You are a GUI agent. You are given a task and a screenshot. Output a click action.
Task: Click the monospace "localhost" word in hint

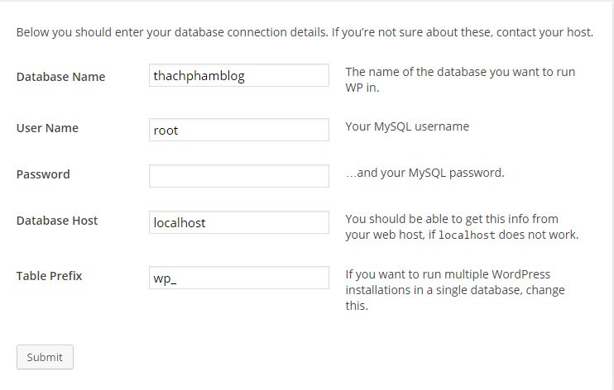[466, 235]
